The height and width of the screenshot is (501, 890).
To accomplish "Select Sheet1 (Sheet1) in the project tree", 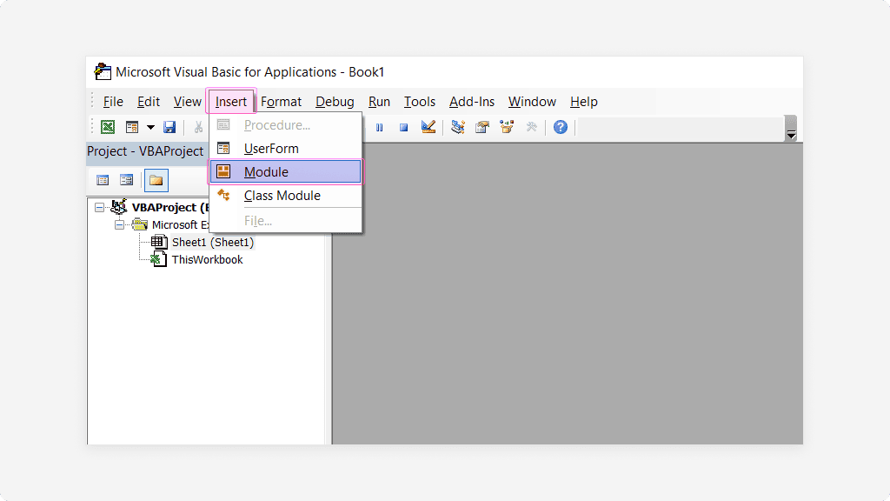I will [x=213, y=243].
